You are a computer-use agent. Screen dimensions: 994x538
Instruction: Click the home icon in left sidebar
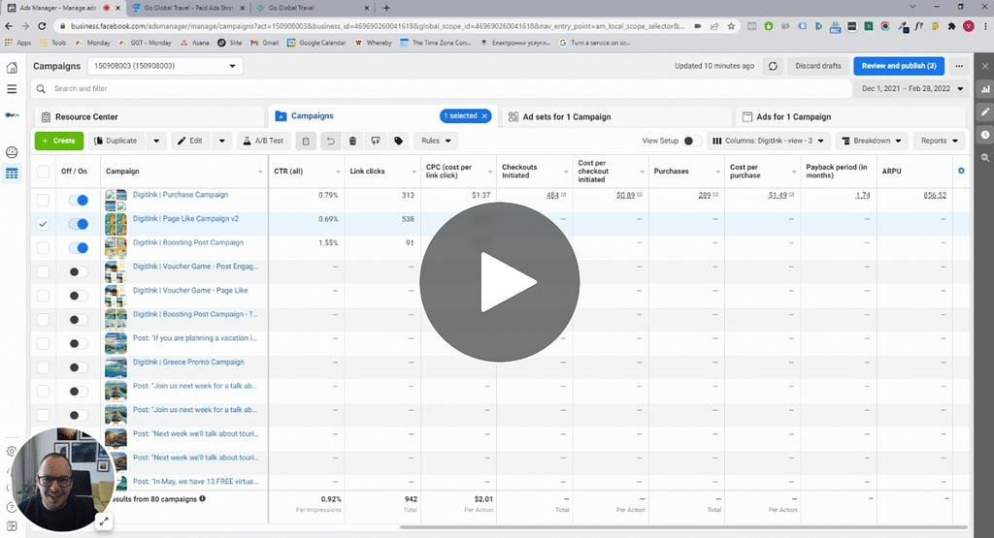[x=12, y=67]
